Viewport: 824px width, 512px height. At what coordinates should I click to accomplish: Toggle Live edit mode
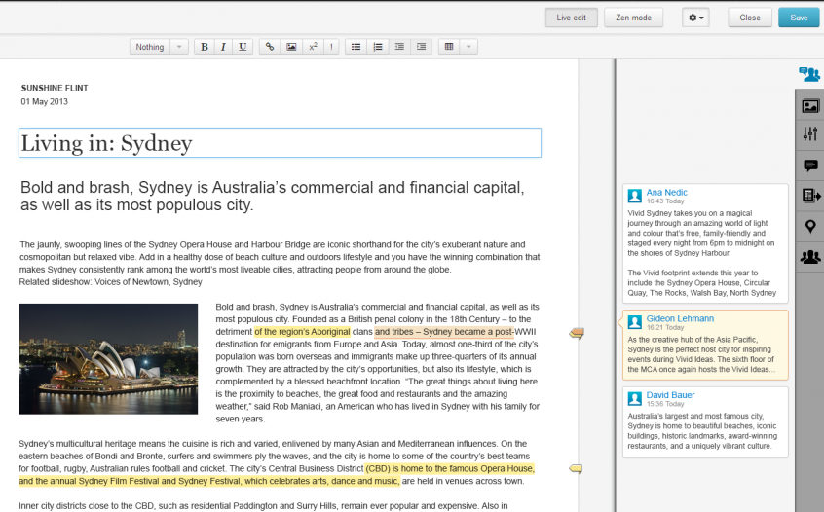pyautogui.click(x=570, y=18)
